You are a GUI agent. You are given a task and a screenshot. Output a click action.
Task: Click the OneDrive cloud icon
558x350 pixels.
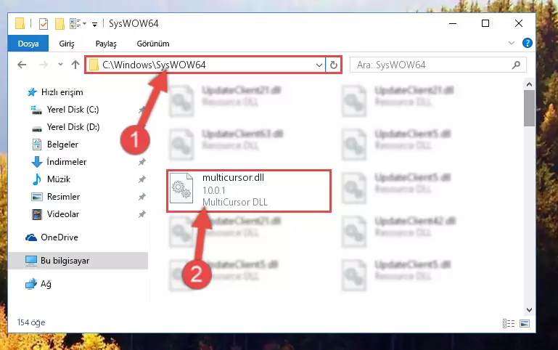[x=31, y=237]
